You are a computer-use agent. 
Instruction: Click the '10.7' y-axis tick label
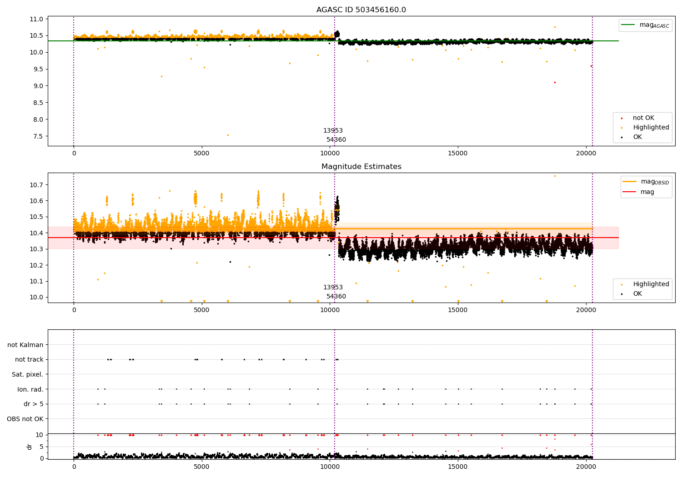[38, 185]
